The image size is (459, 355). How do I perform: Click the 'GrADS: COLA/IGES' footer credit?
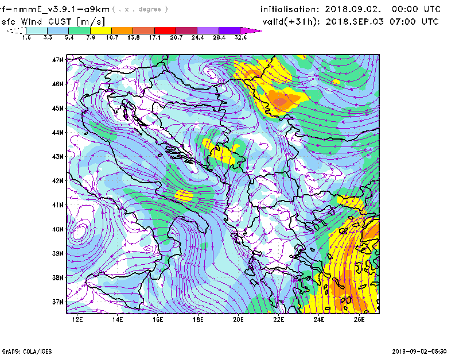click(27, 352)
